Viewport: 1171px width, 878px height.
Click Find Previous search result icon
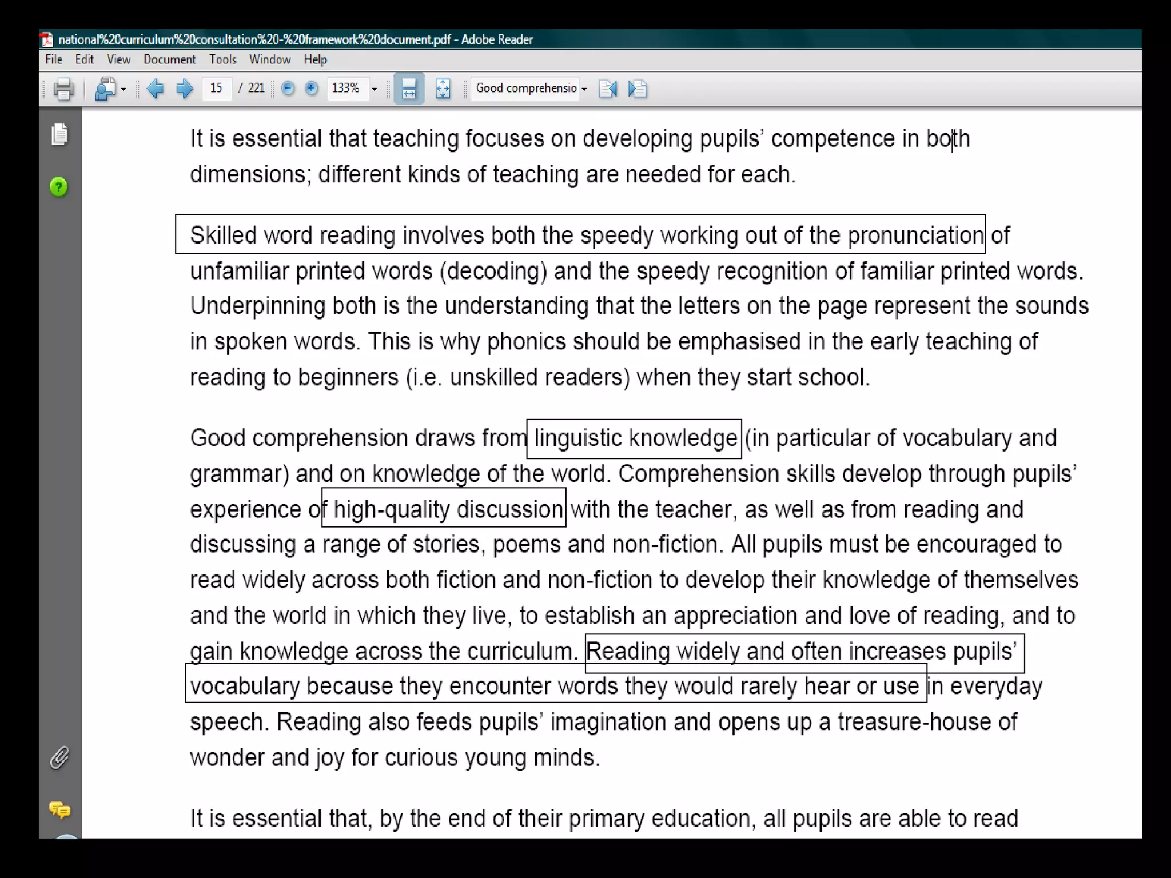pos(608,89)
